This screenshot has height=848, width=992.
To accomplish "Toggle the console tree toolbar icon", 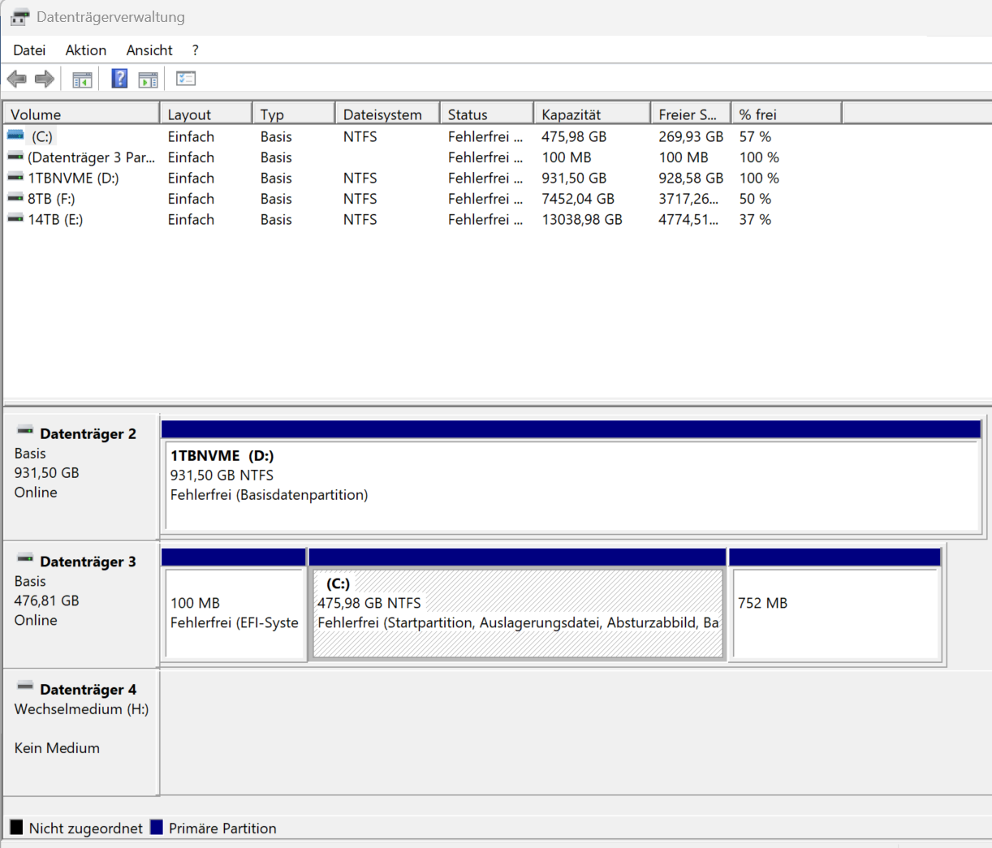I will click(82, 79).
